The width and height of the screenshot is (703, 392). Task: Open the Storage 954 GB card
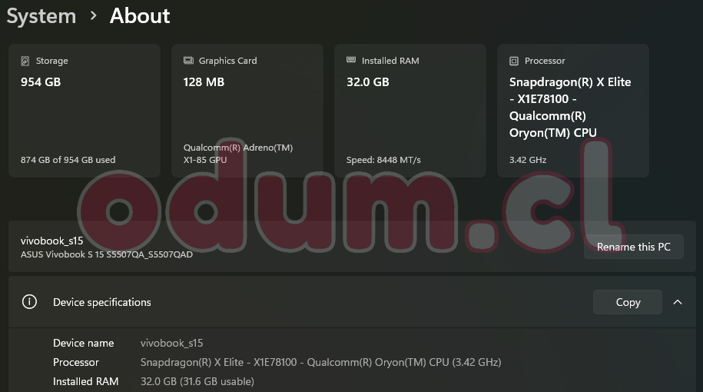click(x=85, y=111)
